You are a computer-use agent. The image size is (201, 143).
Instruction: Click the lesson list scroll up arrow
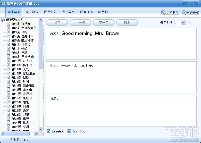click(x=41, y=20)
